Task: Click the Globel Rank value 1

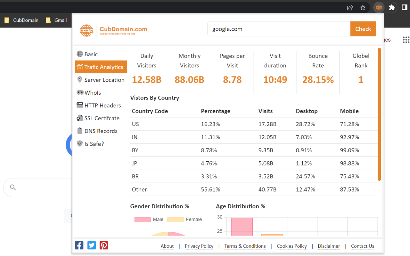Action: tap(361, 80)
